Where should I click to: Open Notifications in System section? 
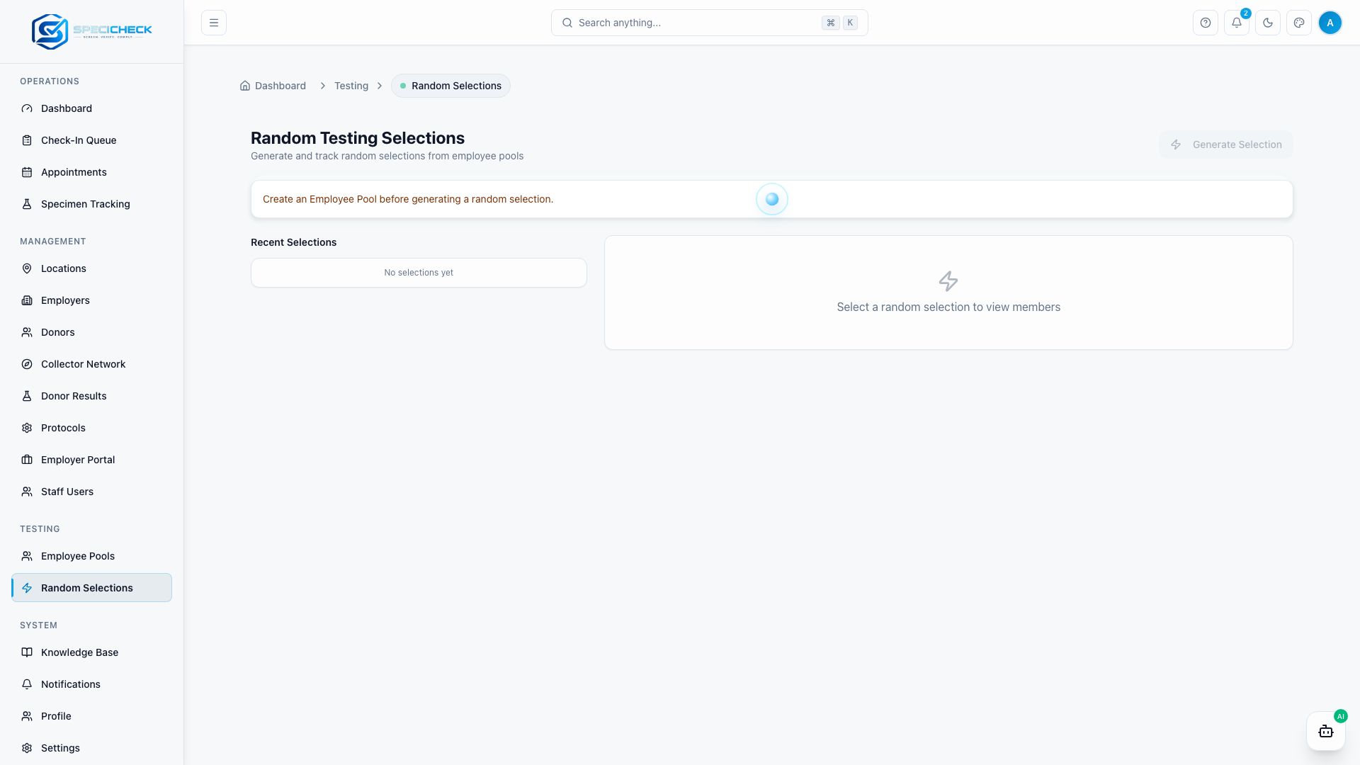click(x=92, y=684)
